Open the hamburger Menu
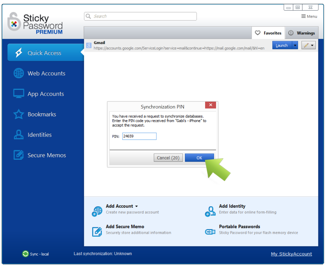 (309, 16)
